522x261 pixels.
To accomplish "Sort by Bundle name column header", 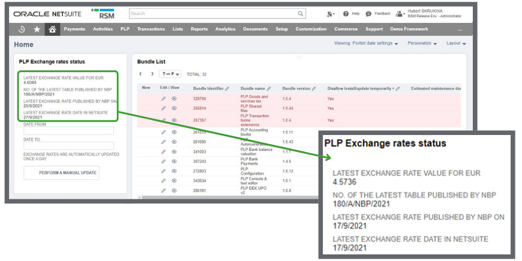I will coord(253,89).
